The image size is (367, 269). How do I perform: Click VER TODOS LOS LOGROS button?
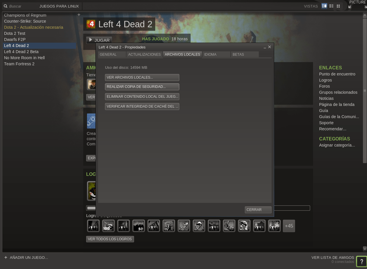(110, 239)
